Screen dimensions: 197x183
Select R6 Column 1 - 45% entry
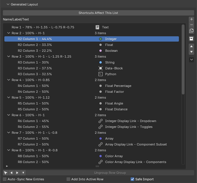[x=91, y=121]
